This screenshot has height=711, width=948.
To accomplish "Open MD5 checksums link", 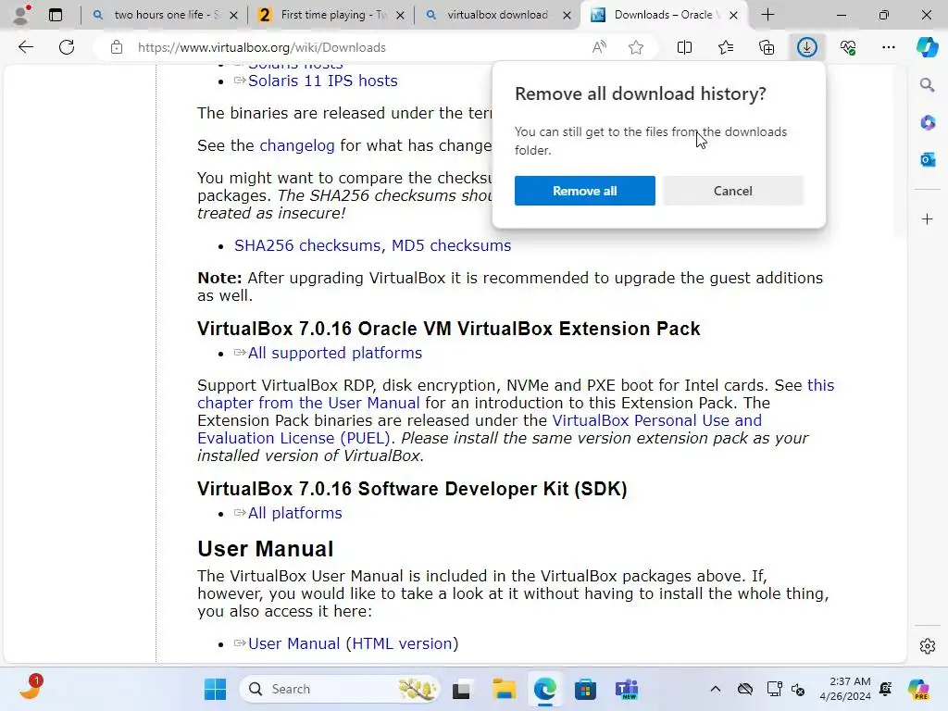I will 451,245.
